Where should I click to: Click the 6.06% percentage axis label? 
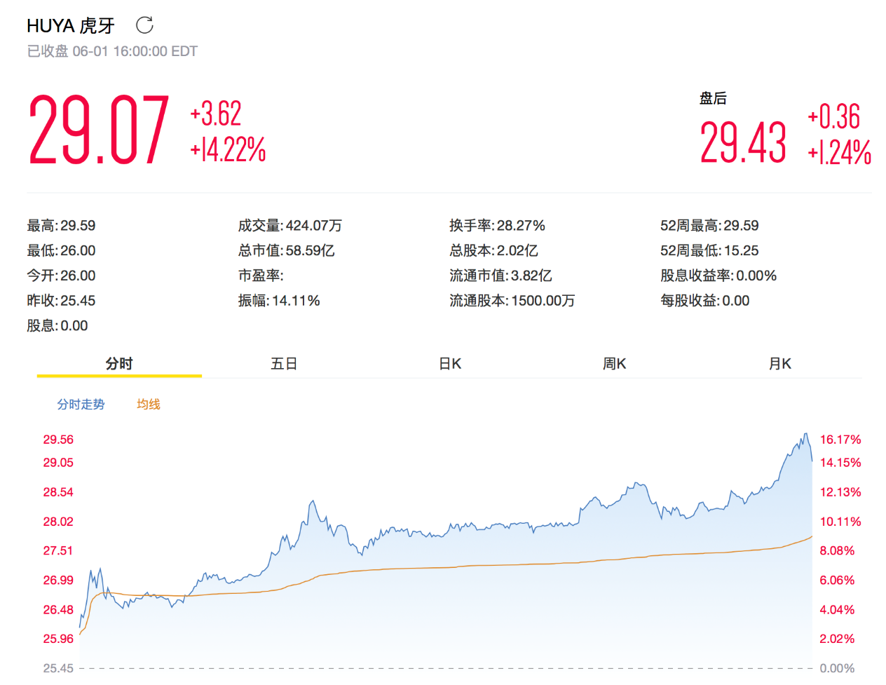click(x=837, y=581)
